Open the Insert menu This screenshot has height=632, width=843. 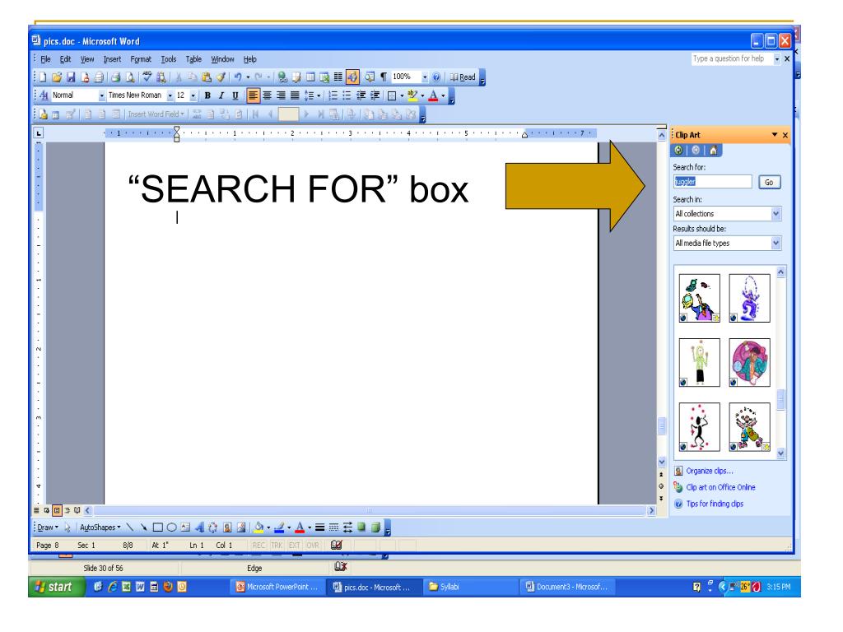click(112, 59)
